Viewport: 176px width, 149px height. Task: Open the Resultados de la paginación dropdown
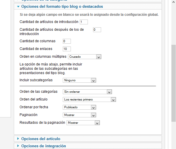83,123
